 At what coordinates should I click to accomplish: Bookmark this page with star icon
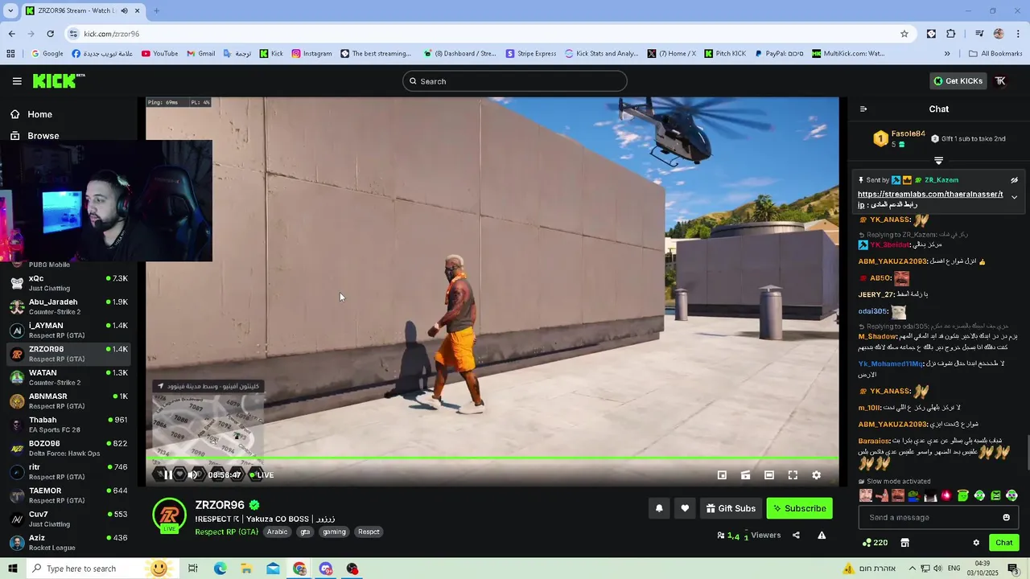[904, 34]
